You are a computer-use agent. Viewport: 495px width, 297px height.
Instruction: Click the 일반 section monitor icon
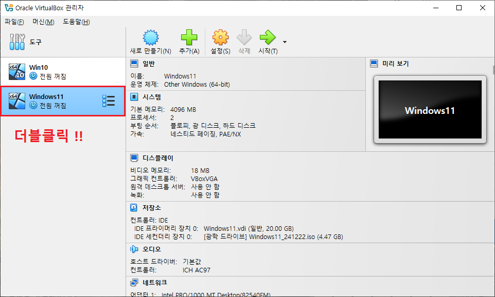click(134, 64)
